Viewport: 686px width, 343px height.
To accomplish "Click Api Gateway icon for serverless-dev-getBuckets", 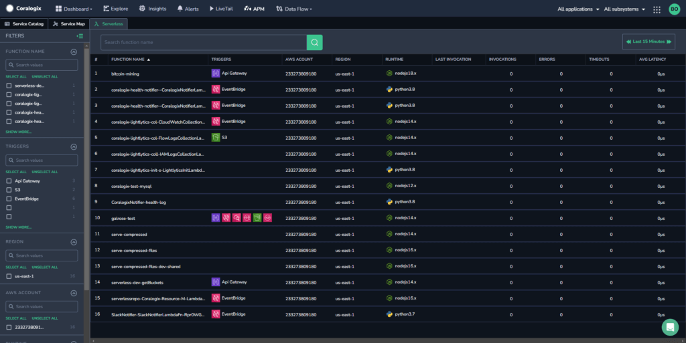I will tap(216, 282).
